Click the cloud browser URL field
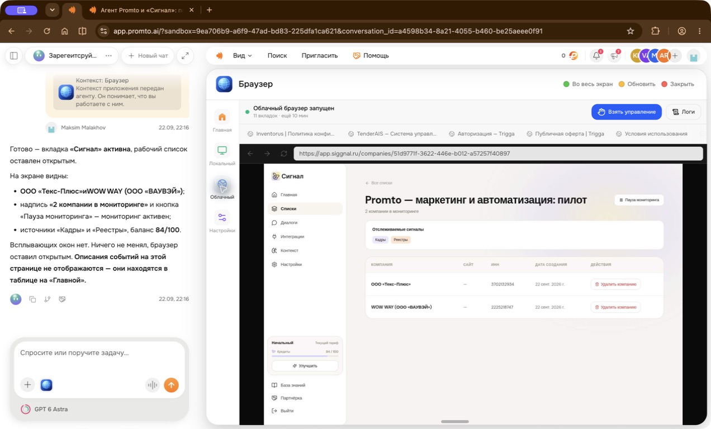 pyautogui.click(x=498, y=153)
